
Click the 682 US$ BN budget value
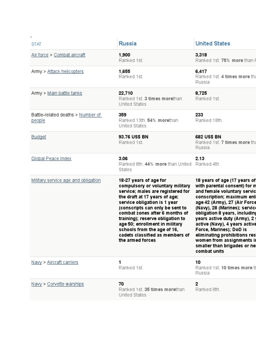click(208, 137)
